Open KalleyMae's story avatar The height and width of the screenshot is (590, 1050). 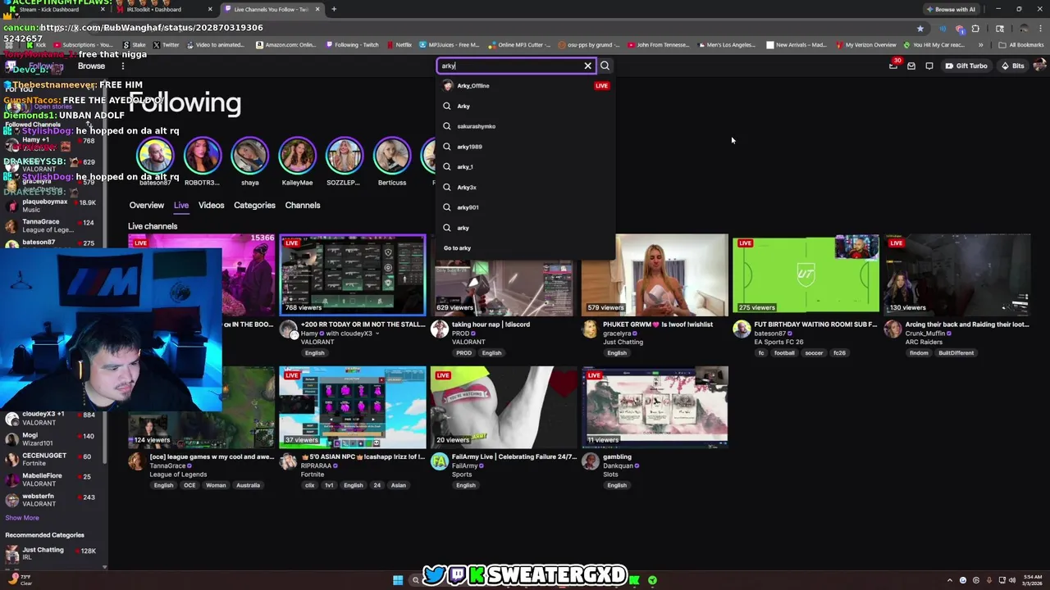[x=297, y=156]
